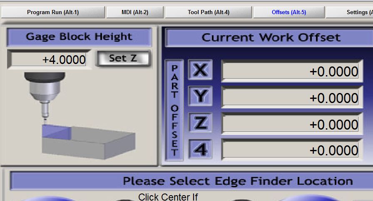Select the X work offset value field
The image size is (373, 201).
291,71
